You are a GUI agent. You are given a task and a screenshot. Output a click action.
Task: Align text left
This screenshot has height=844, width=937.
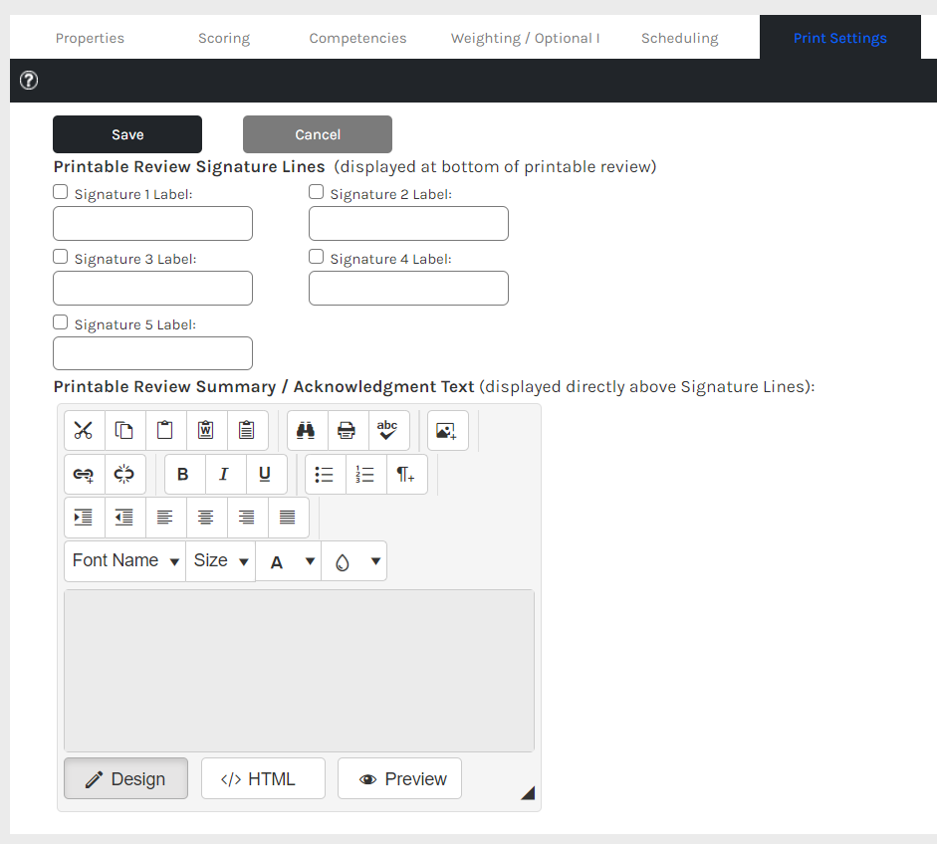coord(165,518)
